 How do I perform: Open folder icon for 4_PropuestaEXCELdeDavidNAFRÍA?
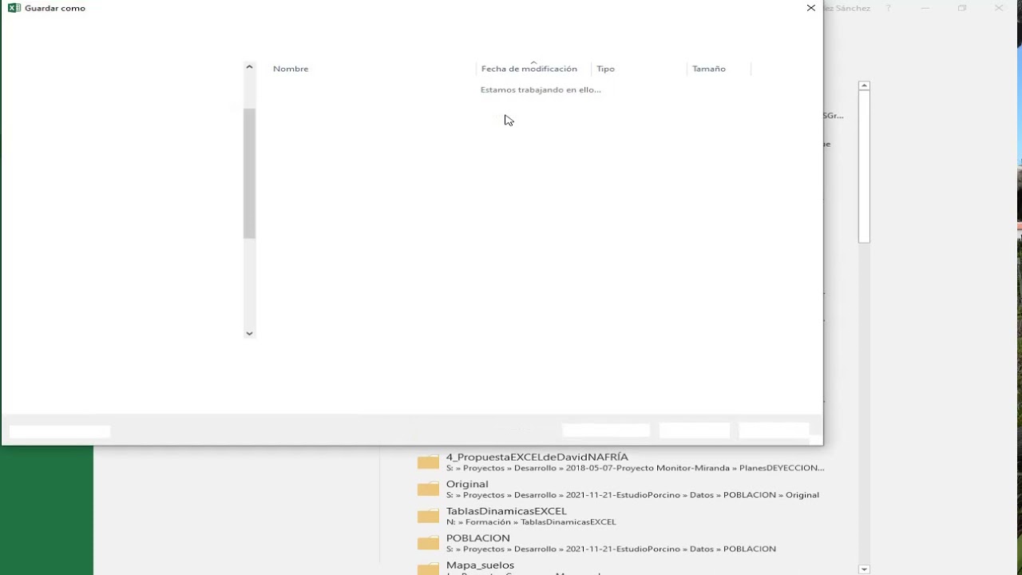[429, 462]
